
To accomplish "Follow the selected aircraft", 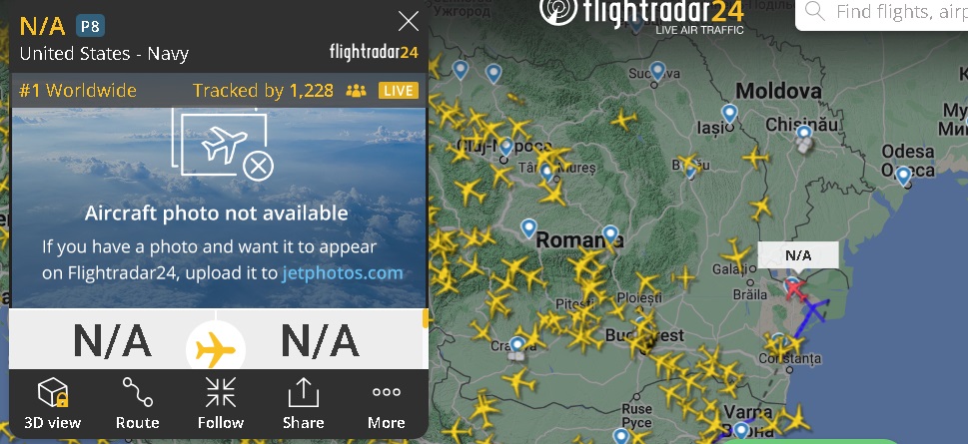I will 221,403.
